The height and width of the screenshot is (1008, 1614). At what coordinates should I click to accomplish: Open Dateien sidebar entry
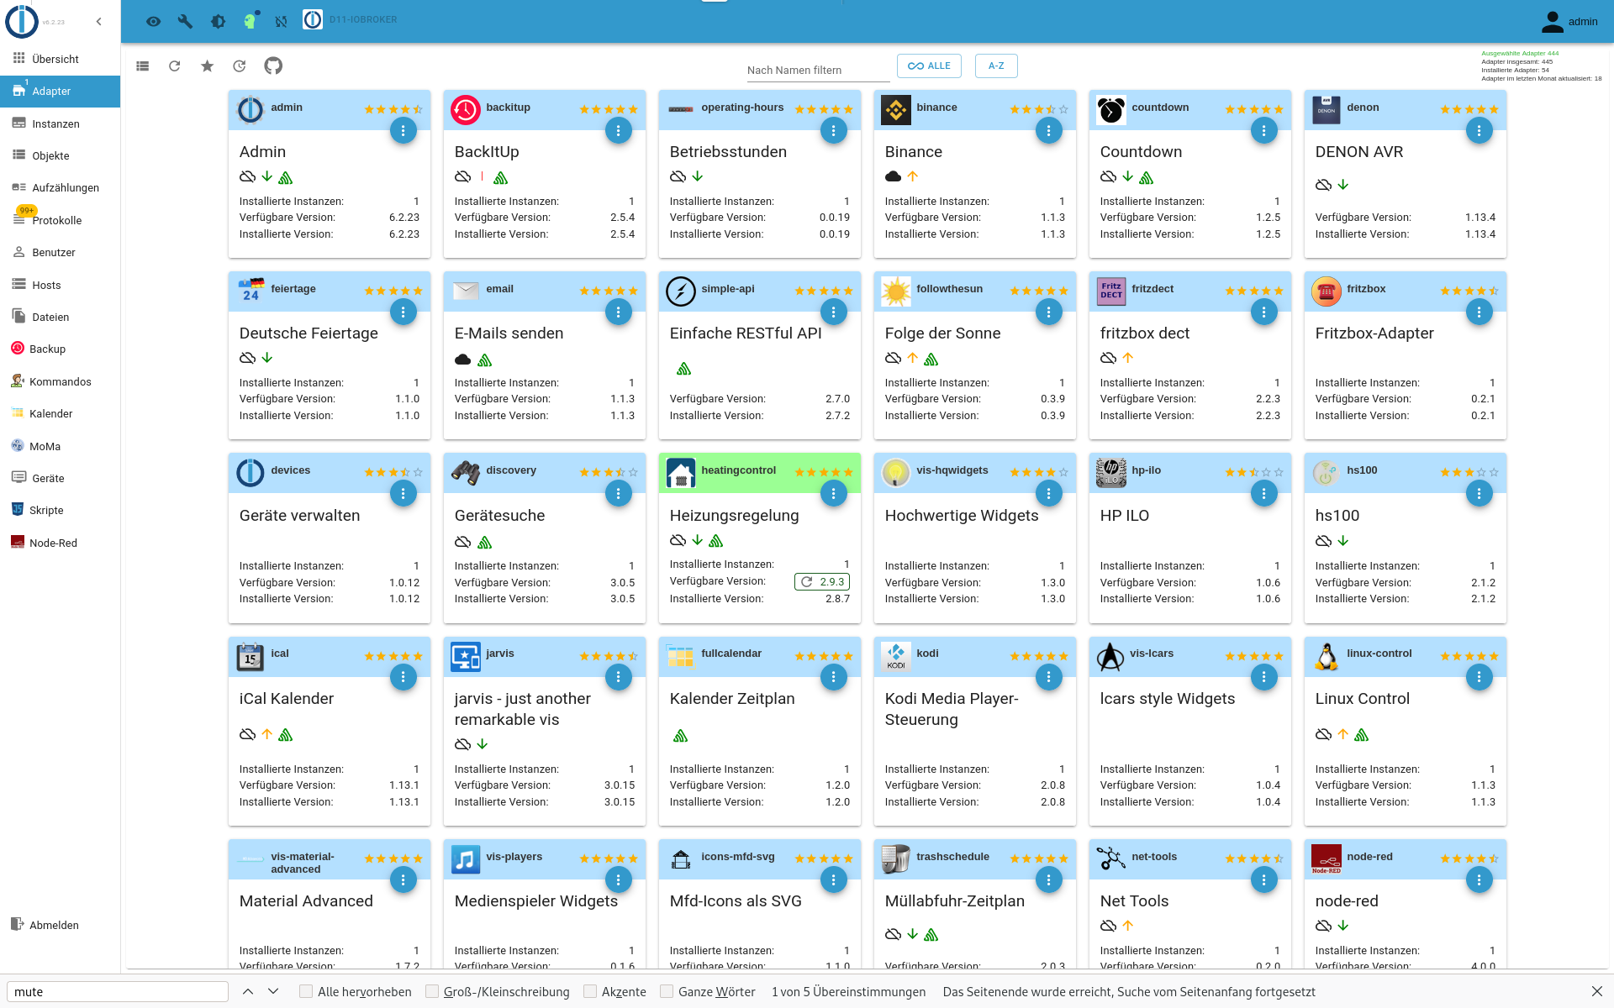tap(60, 317)
